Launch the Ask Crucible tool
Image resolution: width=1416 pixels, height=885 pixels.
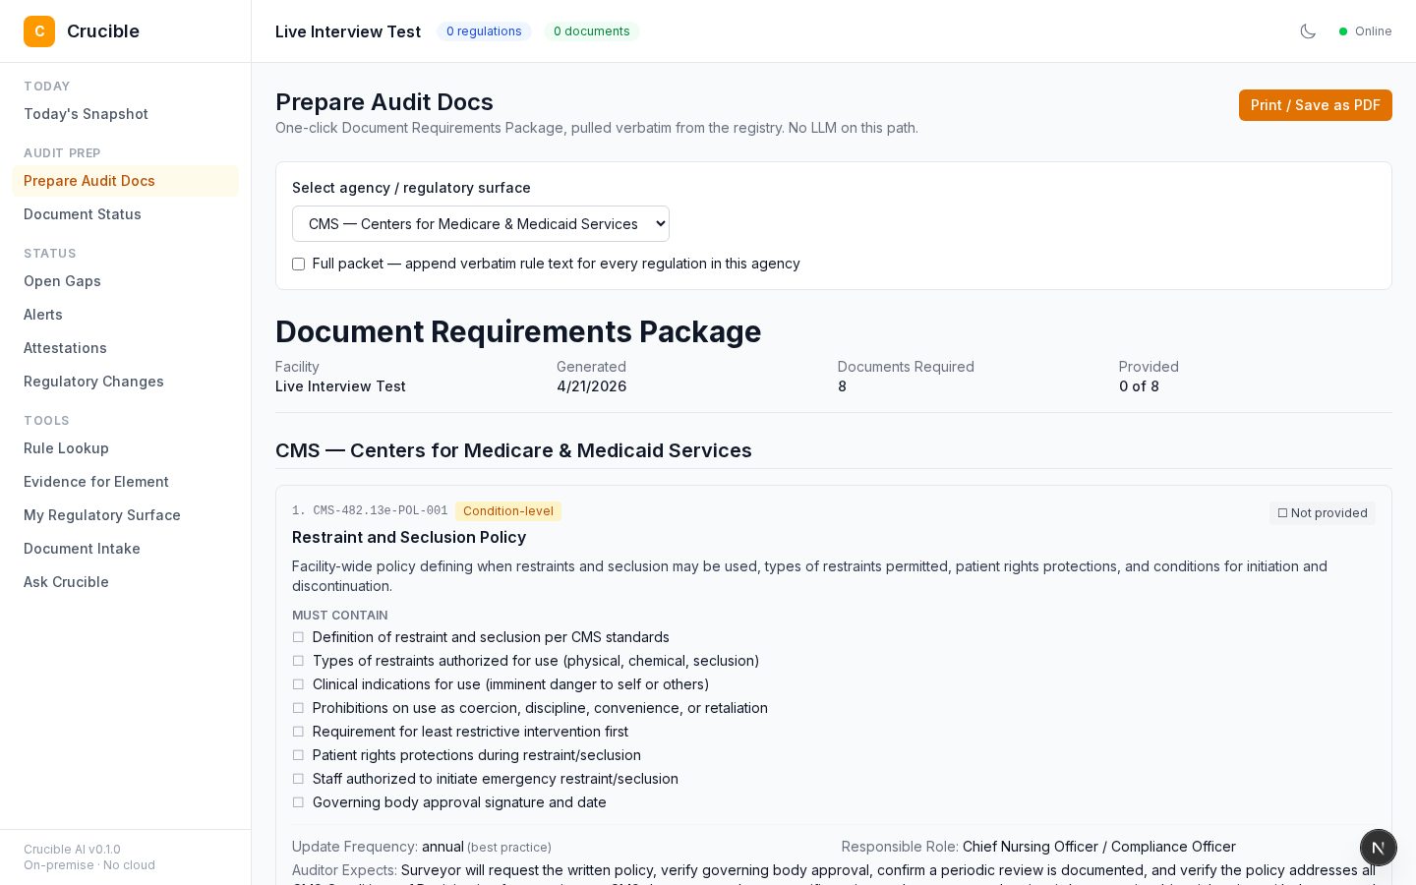66,582
